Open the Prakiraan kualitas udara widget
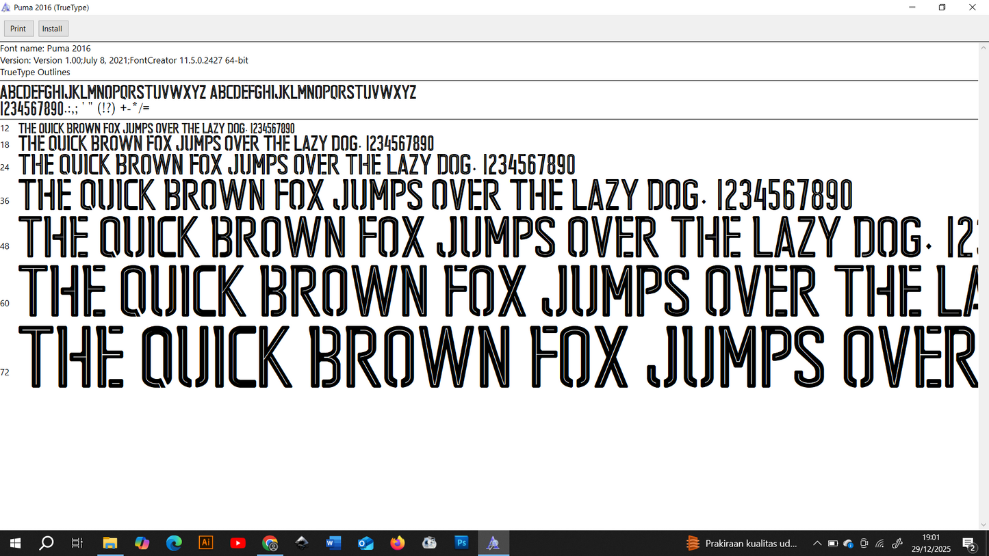The height and width of the screenshot is (556, 989). click(x=742, y=543)
